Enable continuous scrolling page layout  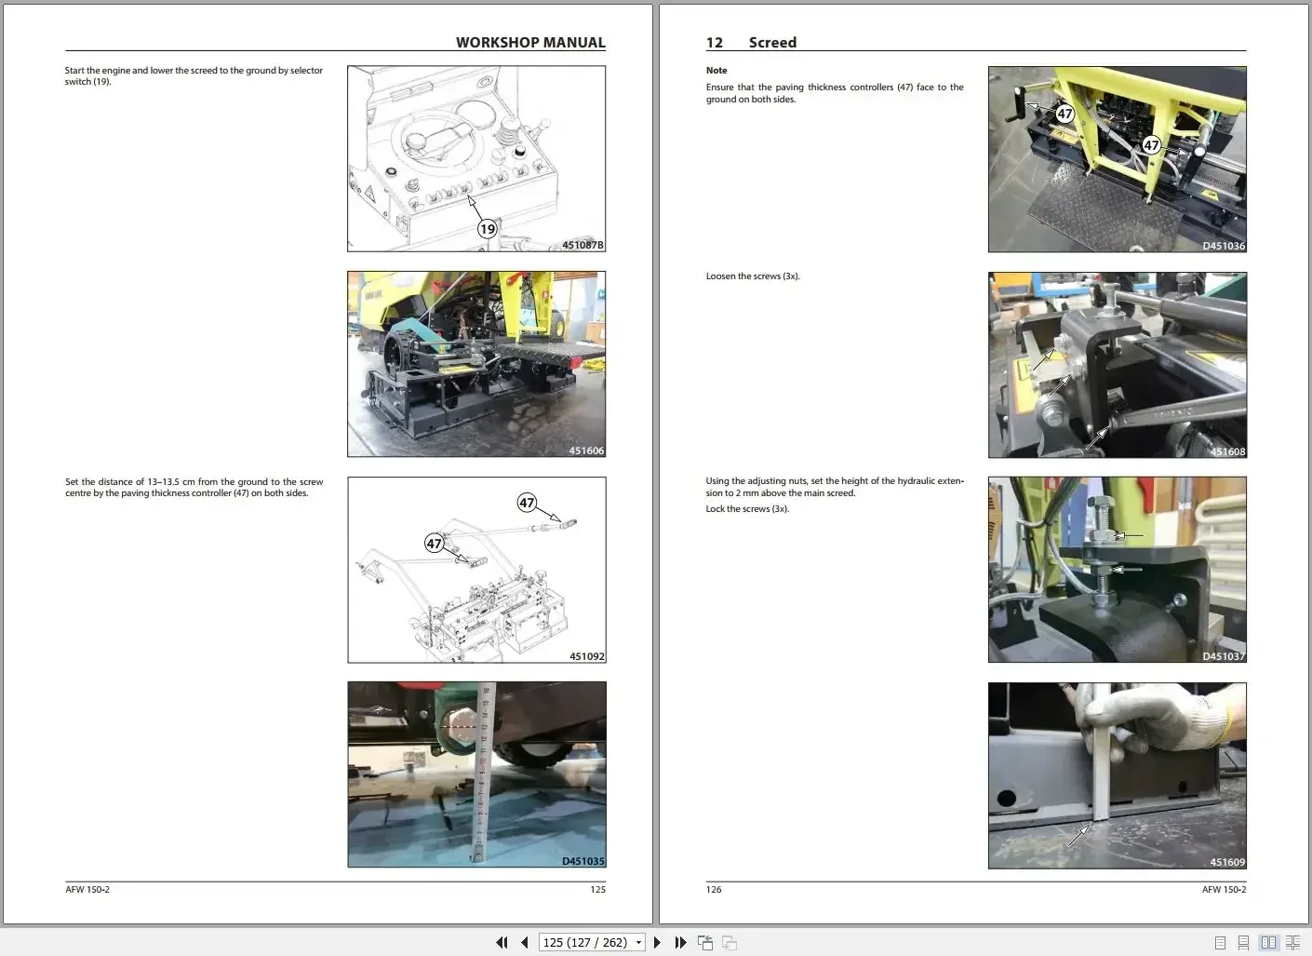tap(1245, 942)
